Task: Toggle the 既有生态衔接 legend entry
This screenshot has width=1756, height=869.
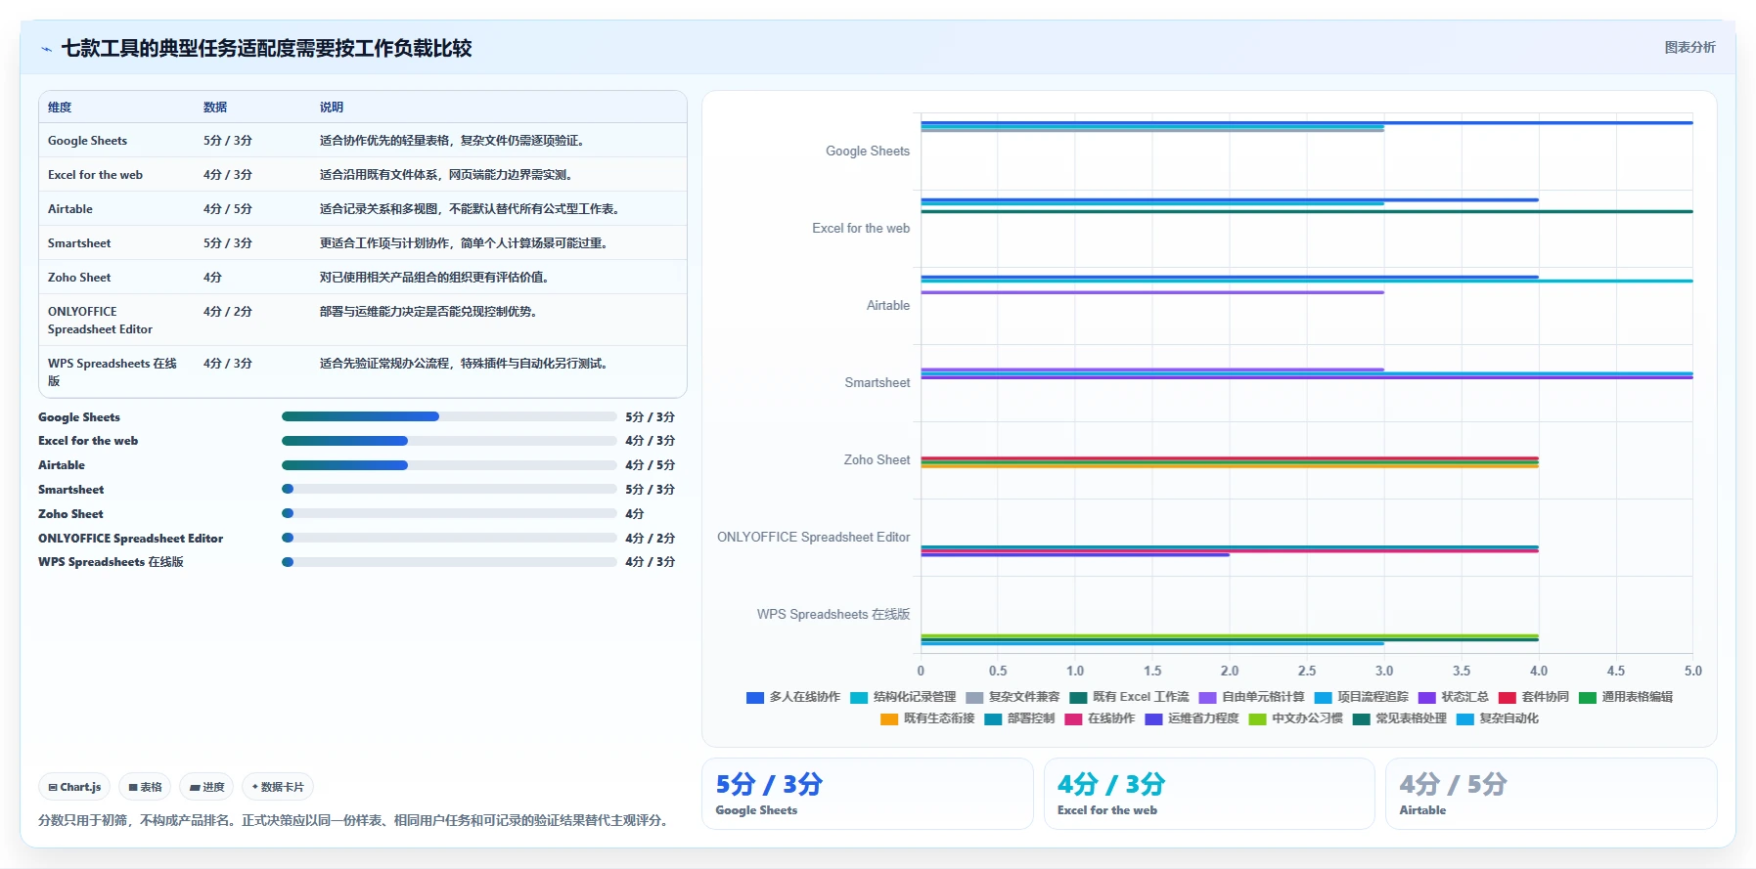Action: point(927,718)
